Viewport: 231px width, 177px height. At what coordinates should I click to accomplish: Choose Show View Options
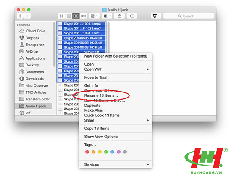pos(115,137)
